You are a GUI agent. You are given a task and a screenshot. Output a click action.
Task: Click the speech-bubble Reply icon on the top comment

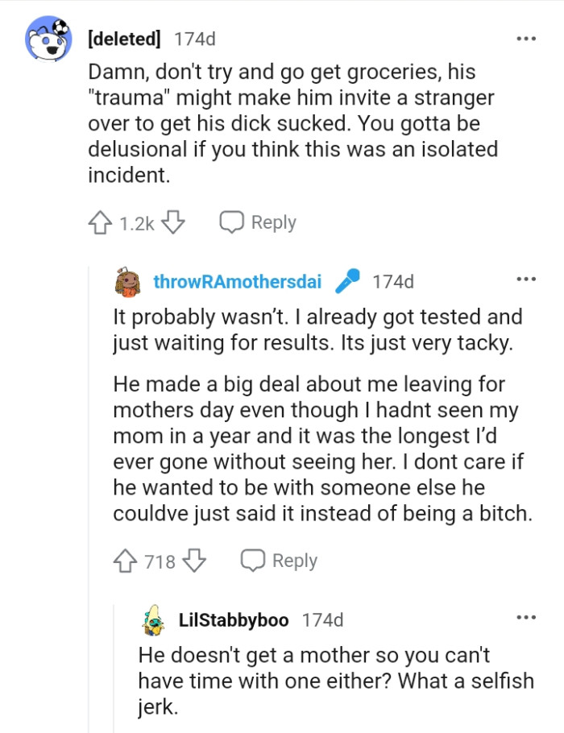coord(231,223)
